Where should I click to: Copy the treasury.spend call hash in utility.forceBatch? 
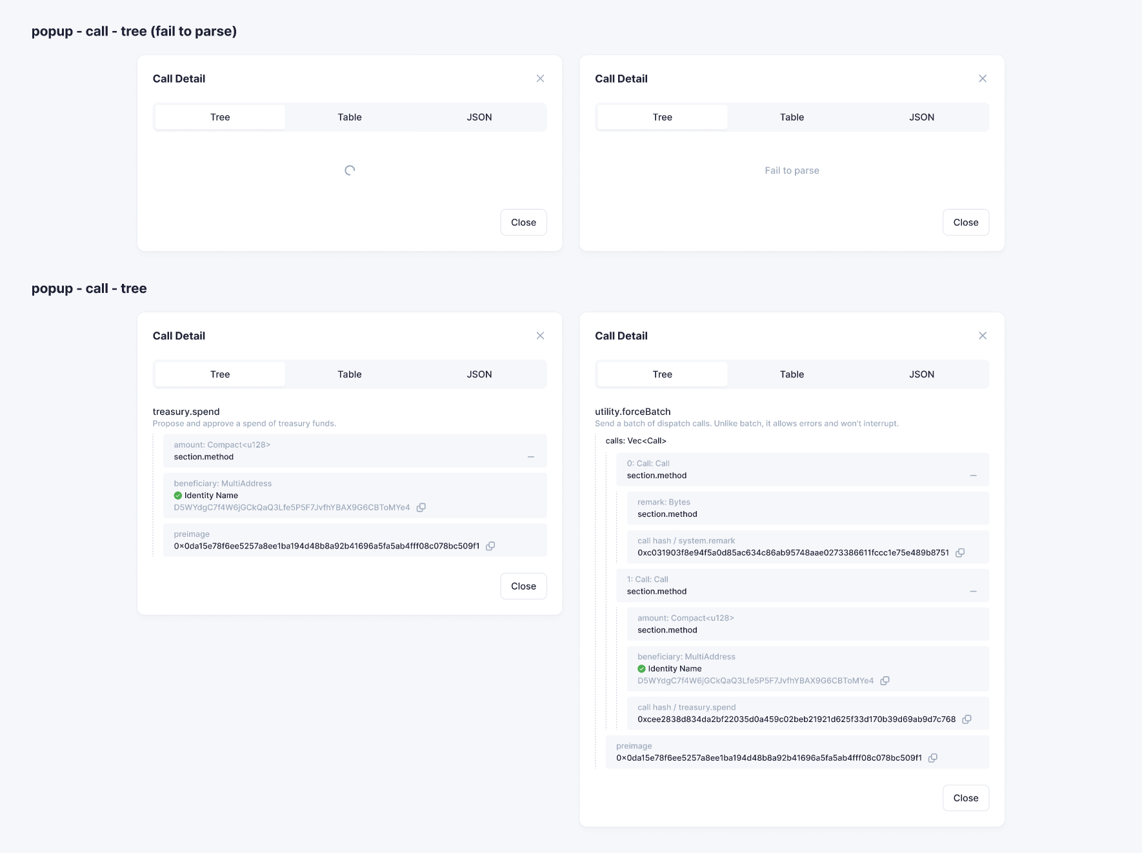point(967,719)
